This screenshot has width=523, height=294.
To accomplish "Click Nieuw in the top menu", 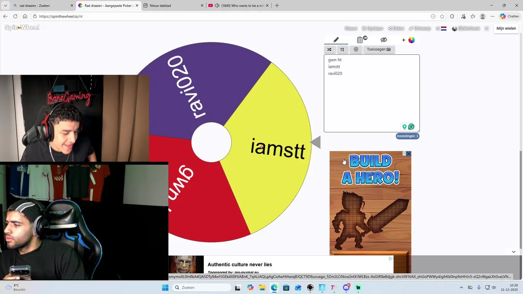I will 351,29.
